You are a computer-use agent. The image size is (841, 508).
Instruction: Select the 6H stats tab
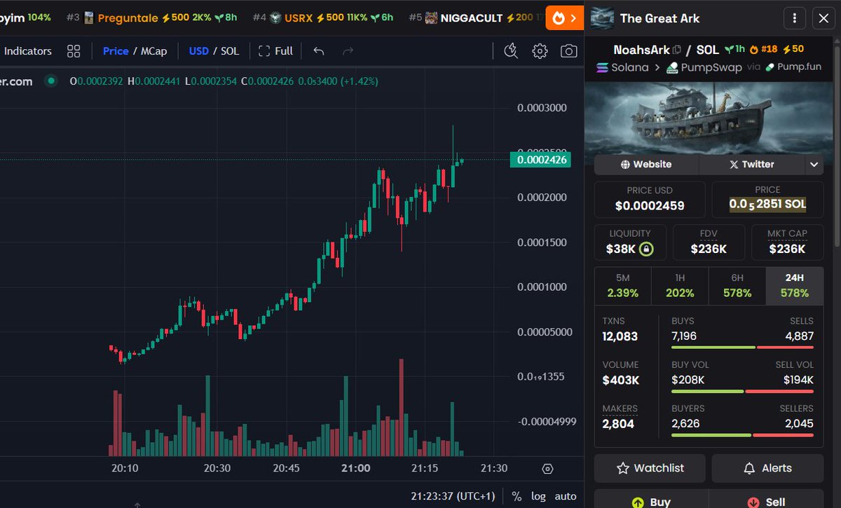click(737, 285)
